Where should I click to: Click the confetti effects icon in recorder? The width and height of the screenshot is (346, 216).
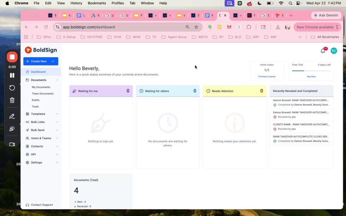pyautogui.click(x=12, y=129)
